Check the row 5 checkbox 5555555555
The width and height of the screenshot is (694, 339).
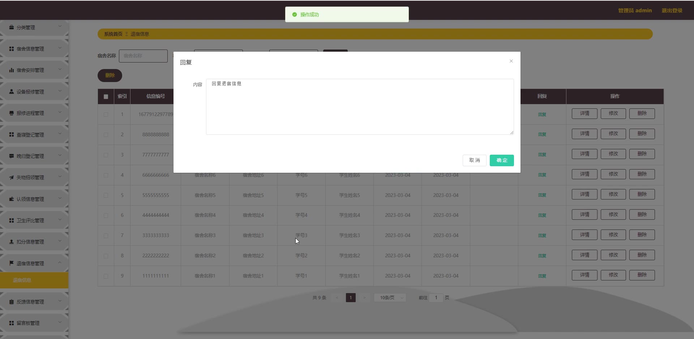click(106, 196)
